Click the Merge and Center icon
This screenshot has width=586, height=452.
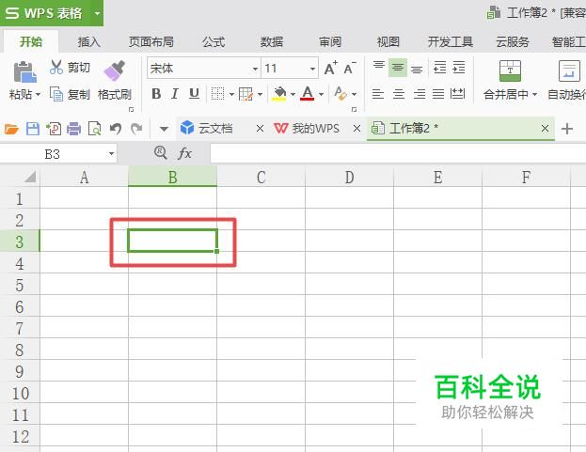tap(510, 70)
